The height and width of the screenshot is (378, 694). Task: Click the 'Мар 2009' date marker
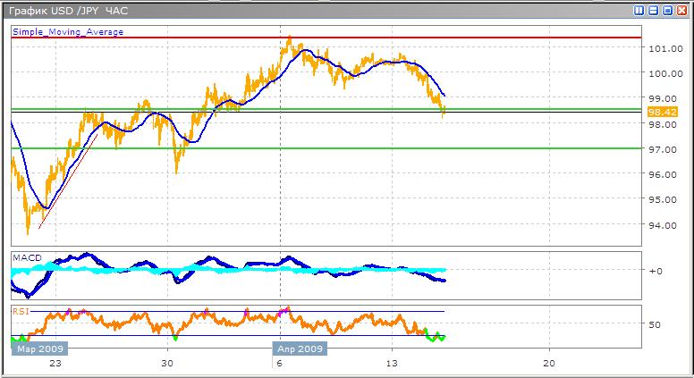[x=40, y=349]
